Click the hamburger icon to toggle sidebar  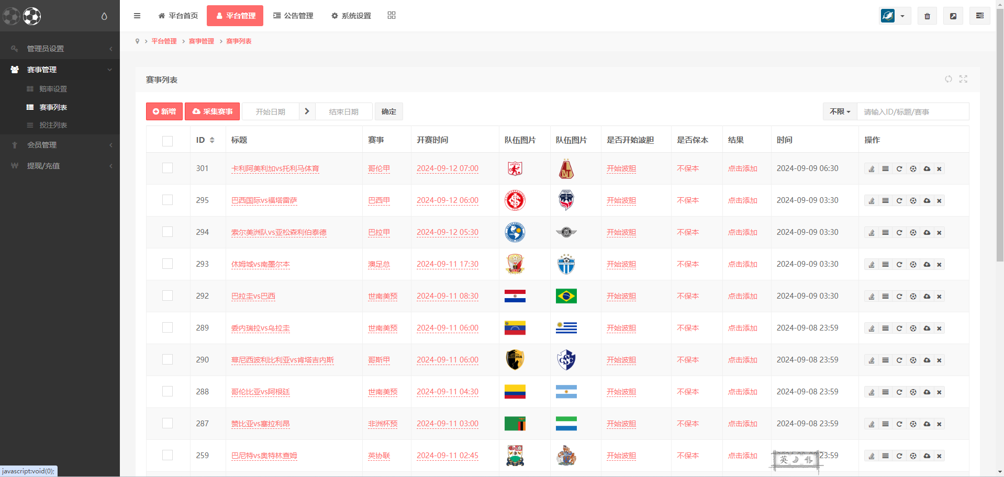(x=137, y=16)
